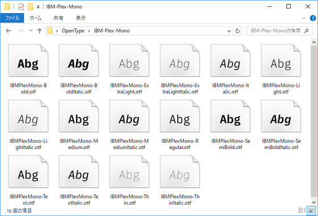This screenshot has height=216, width=318.
Task: Select IBMPlexMono-Medium.otf file icon
Action: 79,116
